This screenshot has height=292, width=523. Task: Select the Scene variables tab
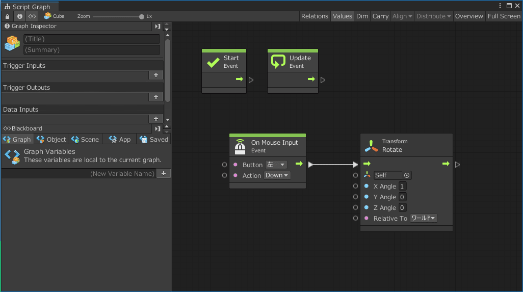click(85, 139)
